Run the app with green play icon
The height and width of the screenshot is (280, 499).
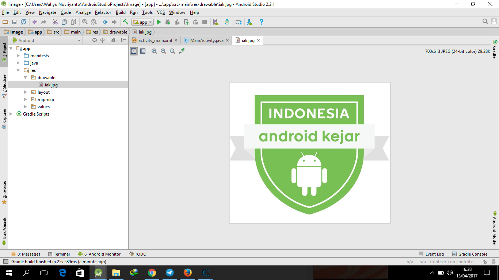tap(159, 22)
